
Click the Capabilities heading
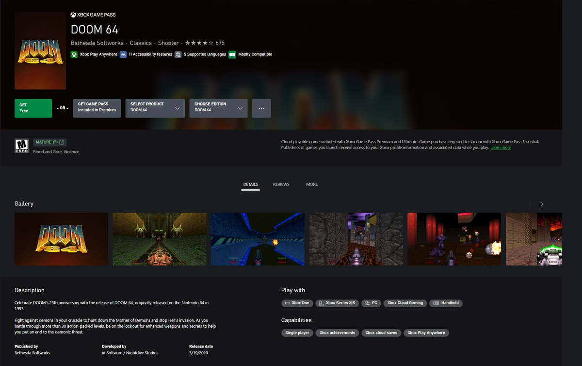coord(296,320)
